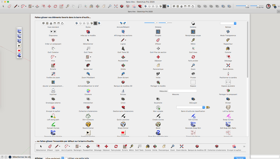Click the Quick Launcher icon
The height and width of the screenshot is (159, 280).
pyautogui.click(x=123, y=116)
